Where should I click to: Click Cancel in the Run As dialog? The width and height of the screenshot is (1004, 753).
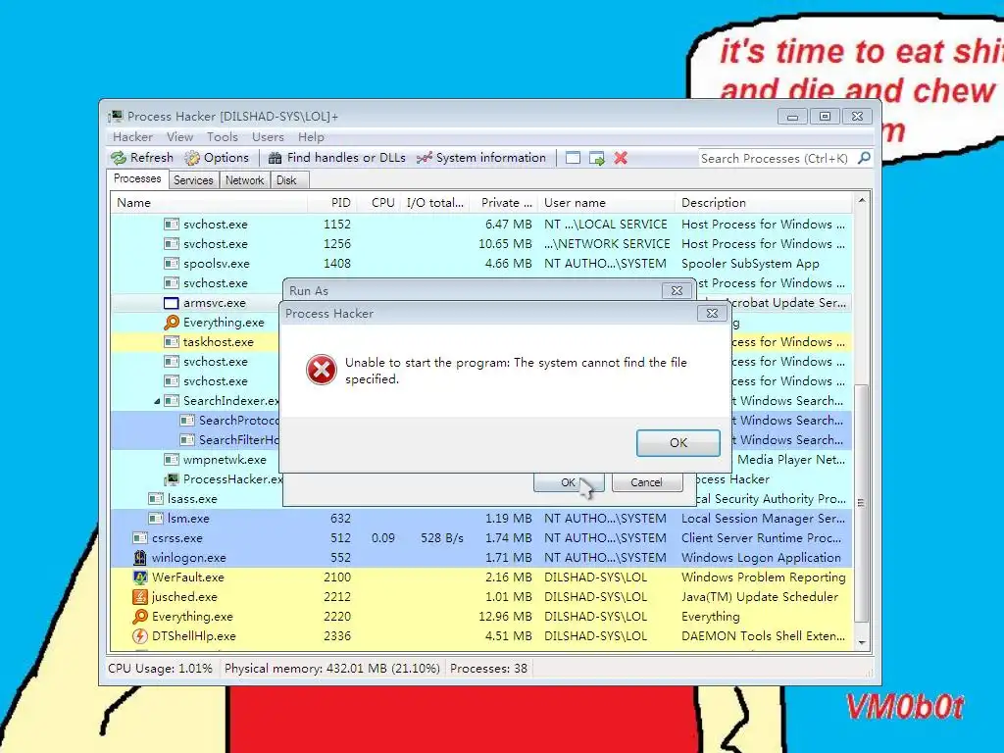coord(647,482)
